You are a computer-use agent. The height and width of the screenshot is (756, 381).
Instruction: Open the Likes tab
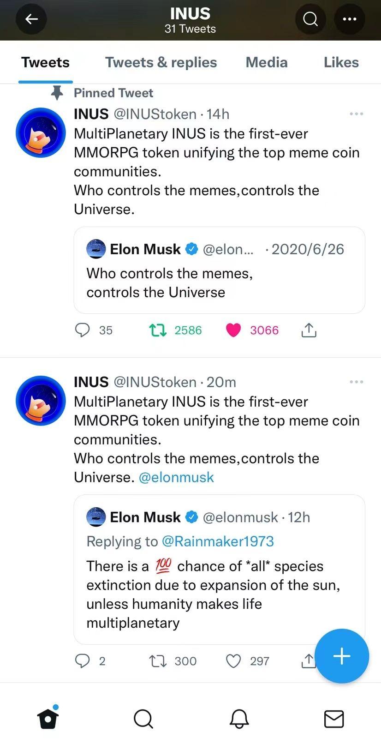pos(341,62)
